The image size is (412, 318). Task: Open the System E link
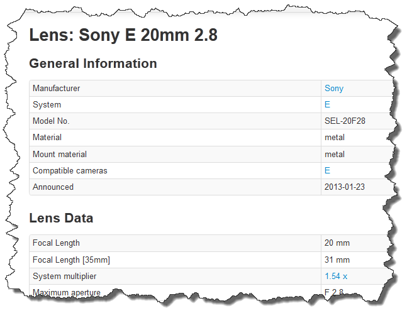point(327,104)
